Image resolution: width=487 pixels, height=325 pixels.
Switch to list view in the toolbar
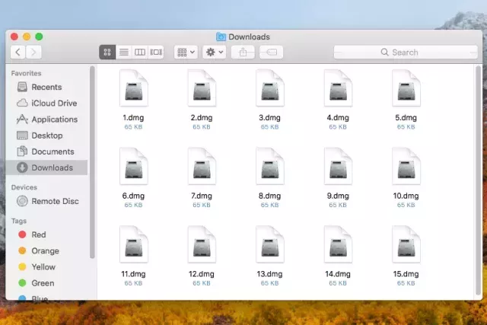123,52
